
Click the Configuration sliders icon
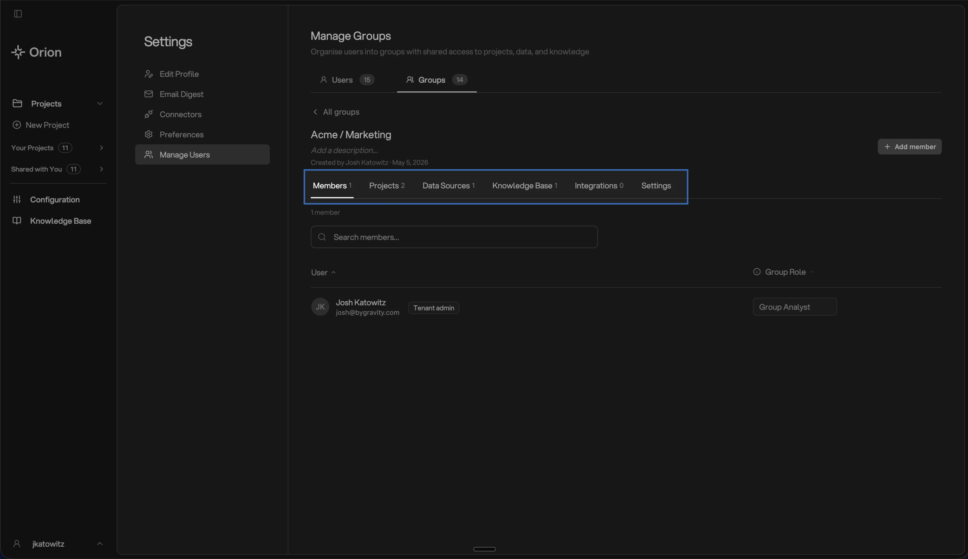[17, 199]
